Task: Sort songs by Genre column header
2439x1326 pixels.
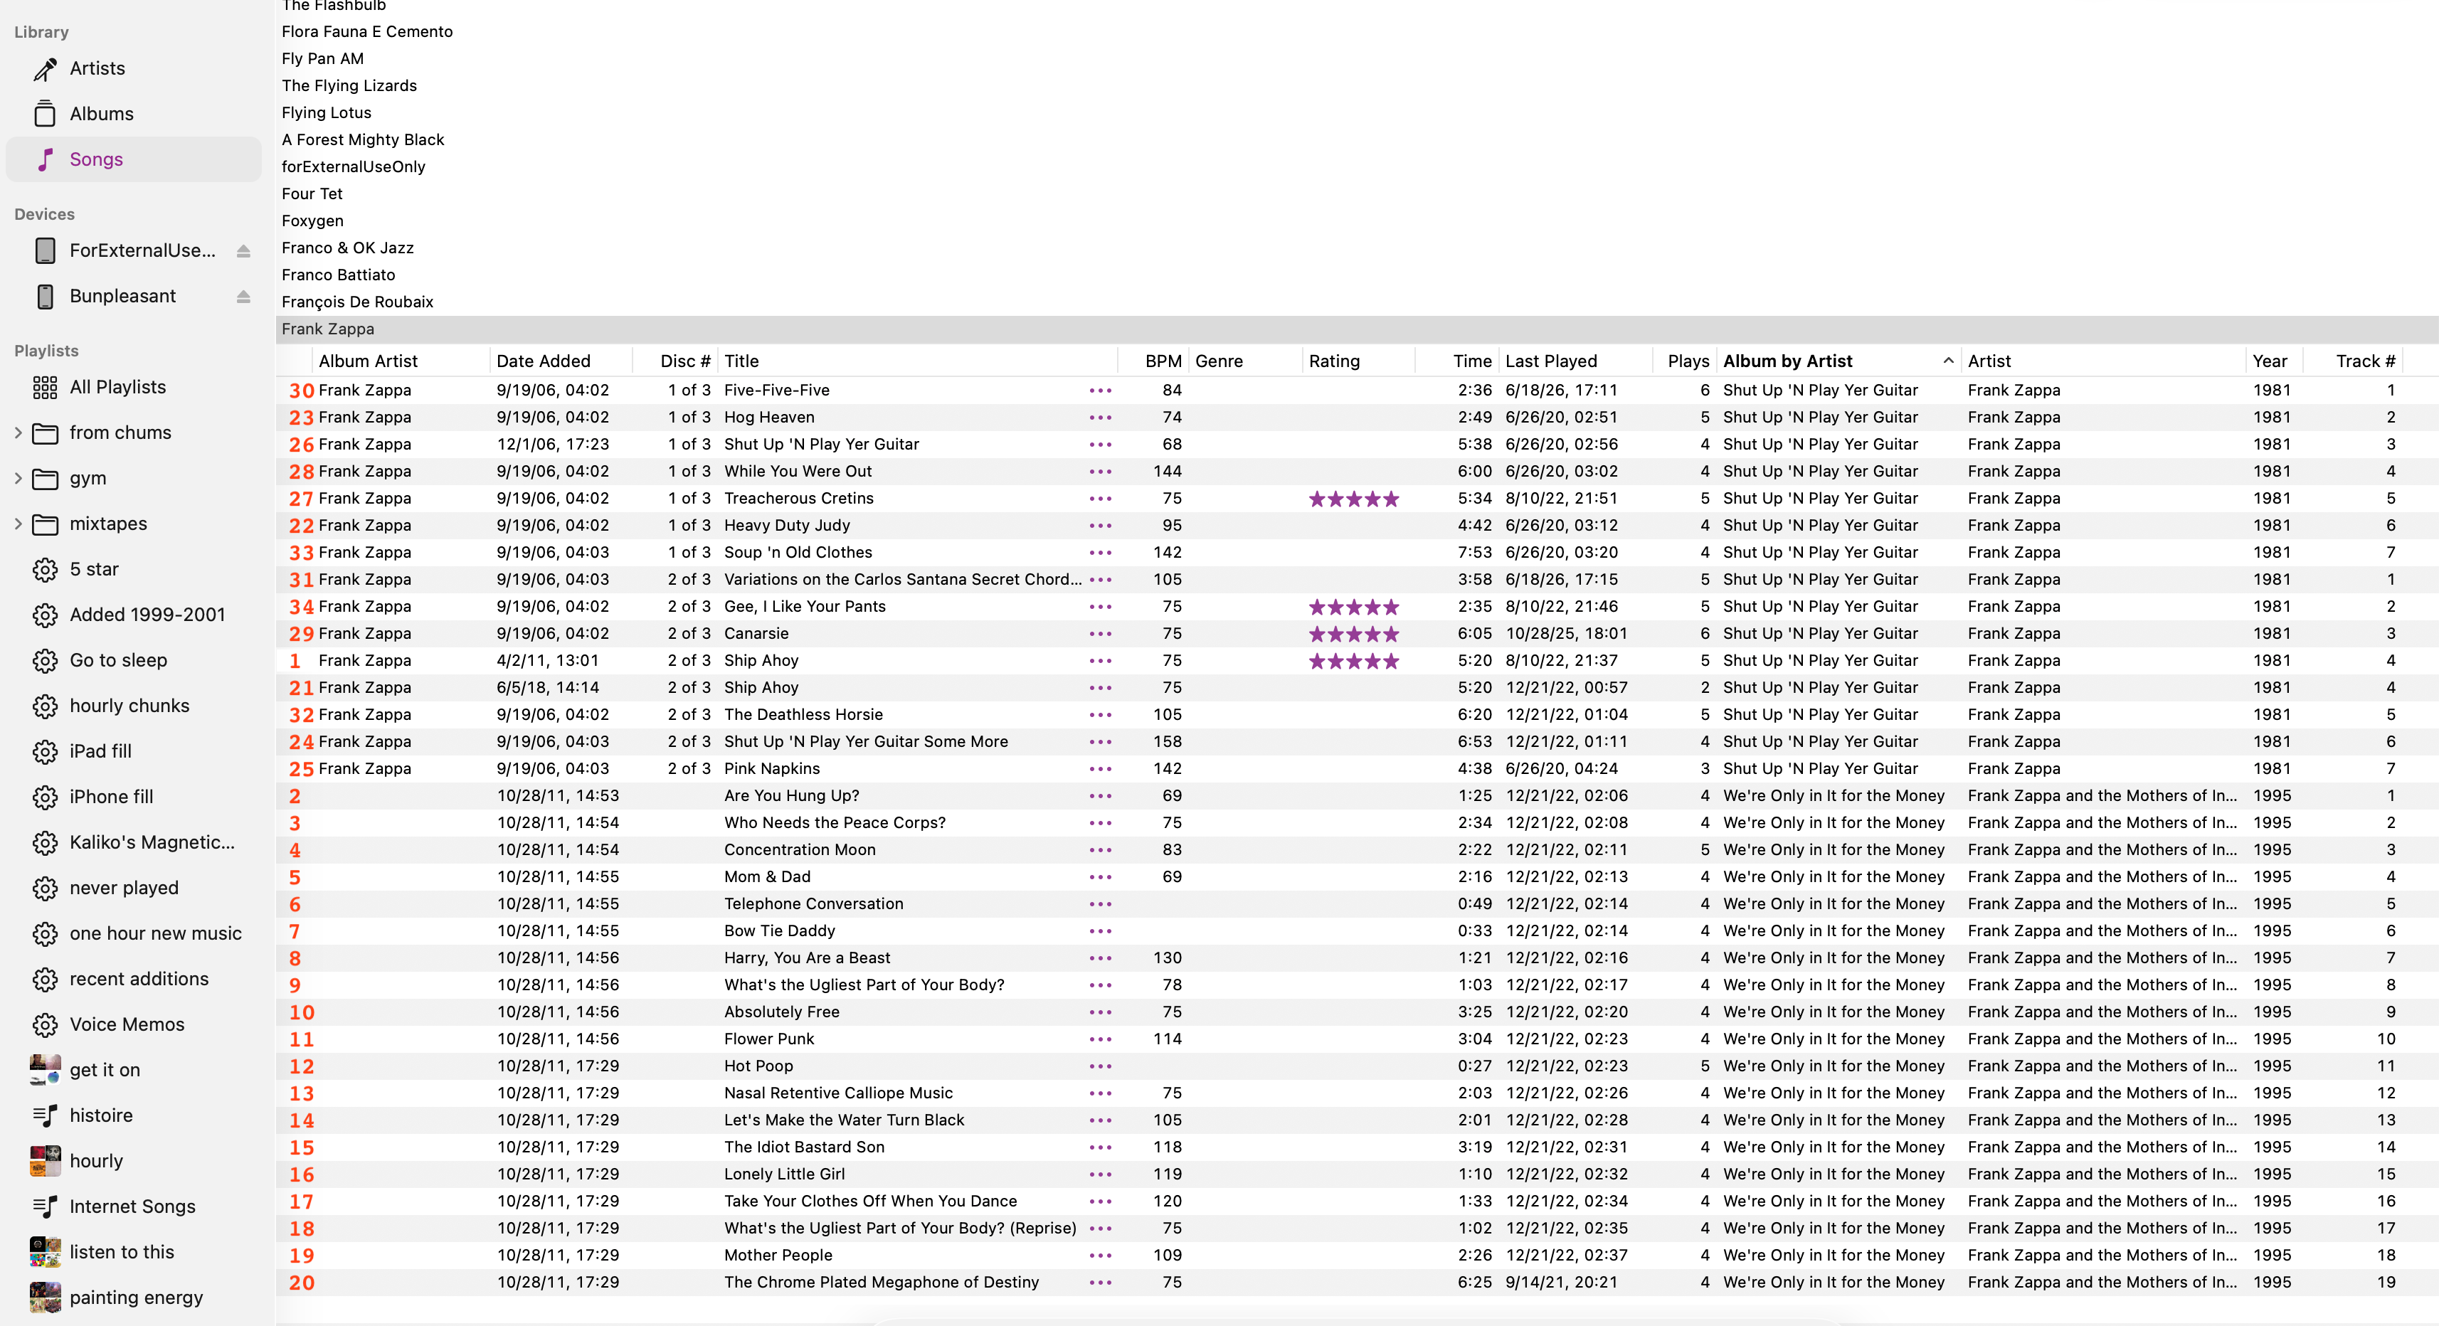Action: point(1245,361)
